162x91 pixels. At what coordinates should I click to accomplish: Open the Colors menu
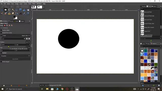(25, 4)
